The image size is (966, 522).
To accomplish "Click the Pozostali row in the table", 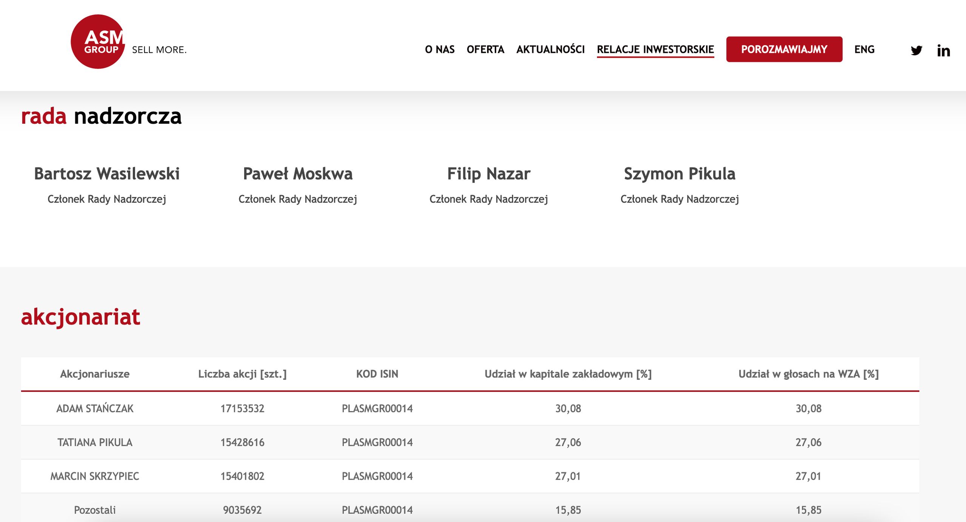I will 95,510.
